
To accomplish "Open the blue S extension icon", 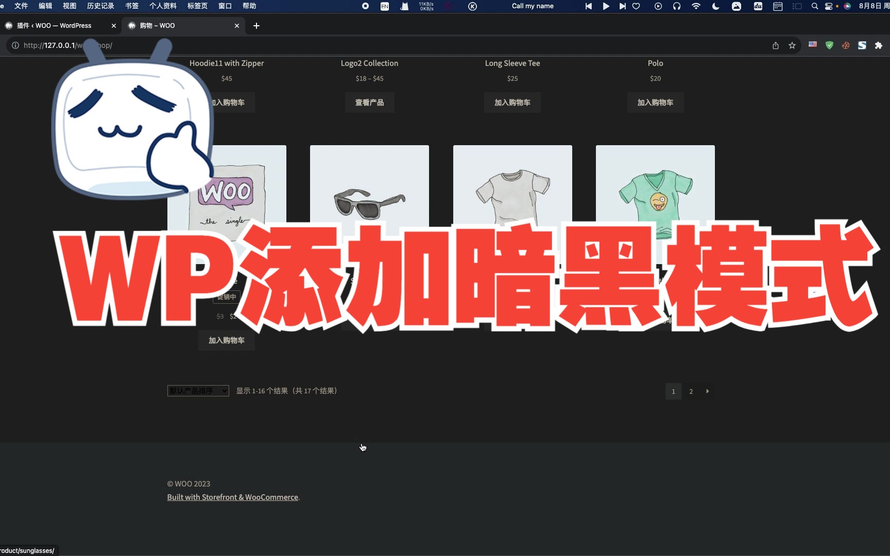I will pos(862,45).
